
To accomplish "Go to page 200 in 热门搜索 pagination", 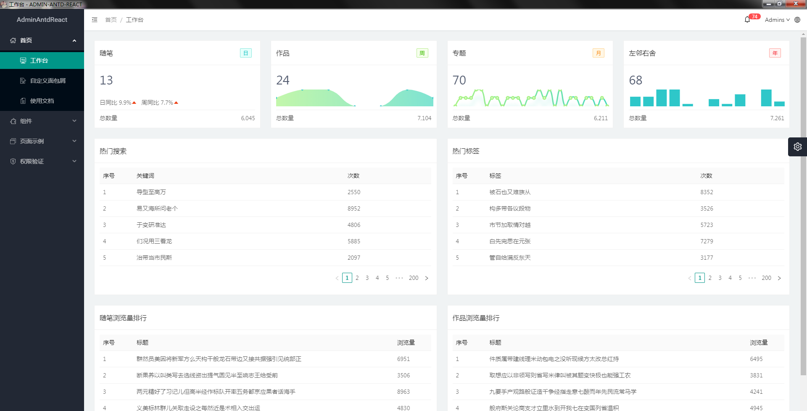I will (414, 278).
